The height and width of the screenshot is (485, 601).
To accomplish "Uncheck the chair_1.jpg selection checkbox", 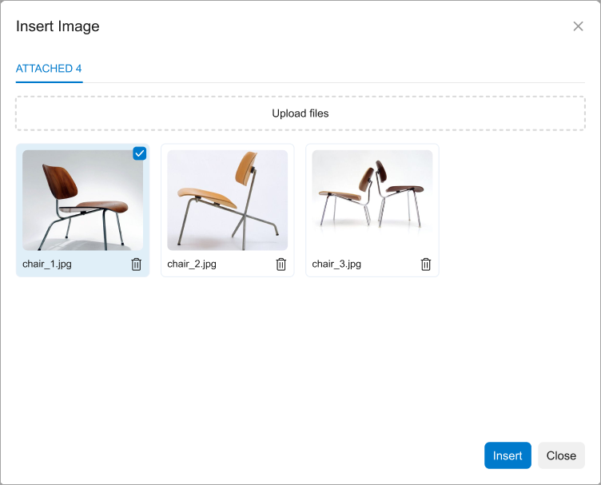I will coord(140,153).
